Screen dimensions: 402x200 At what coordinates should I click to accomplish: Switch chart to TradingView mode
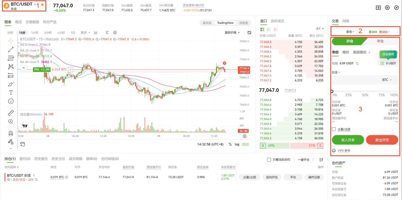point(225,23)
